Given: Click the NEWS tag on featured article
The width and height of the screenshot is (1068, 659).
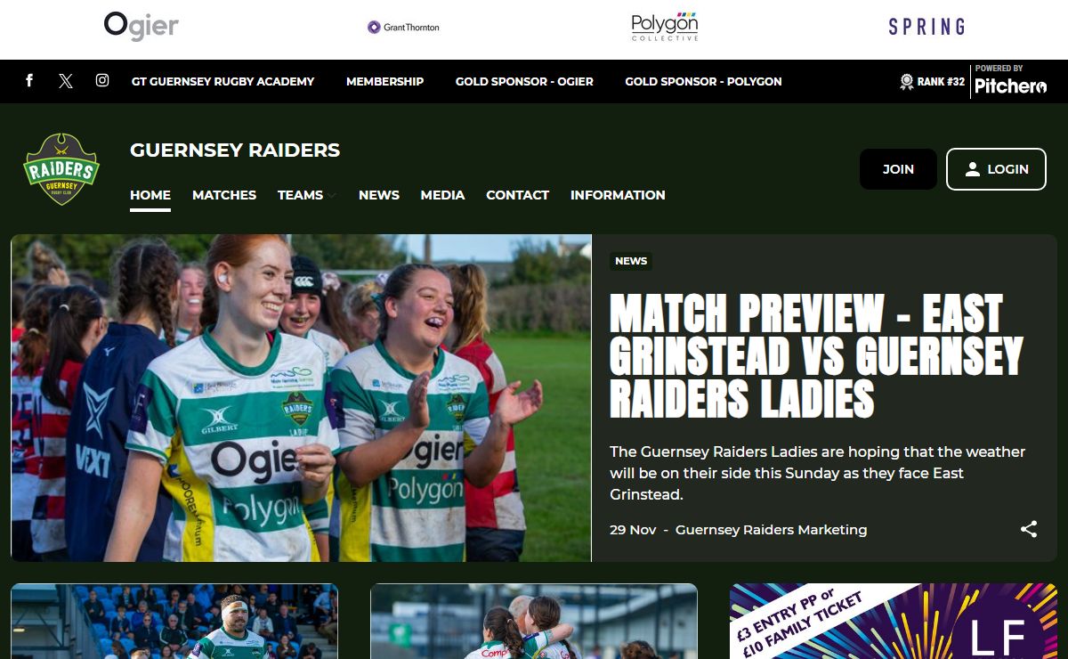Looking at the screenshot, I should [x=631, y=261].
